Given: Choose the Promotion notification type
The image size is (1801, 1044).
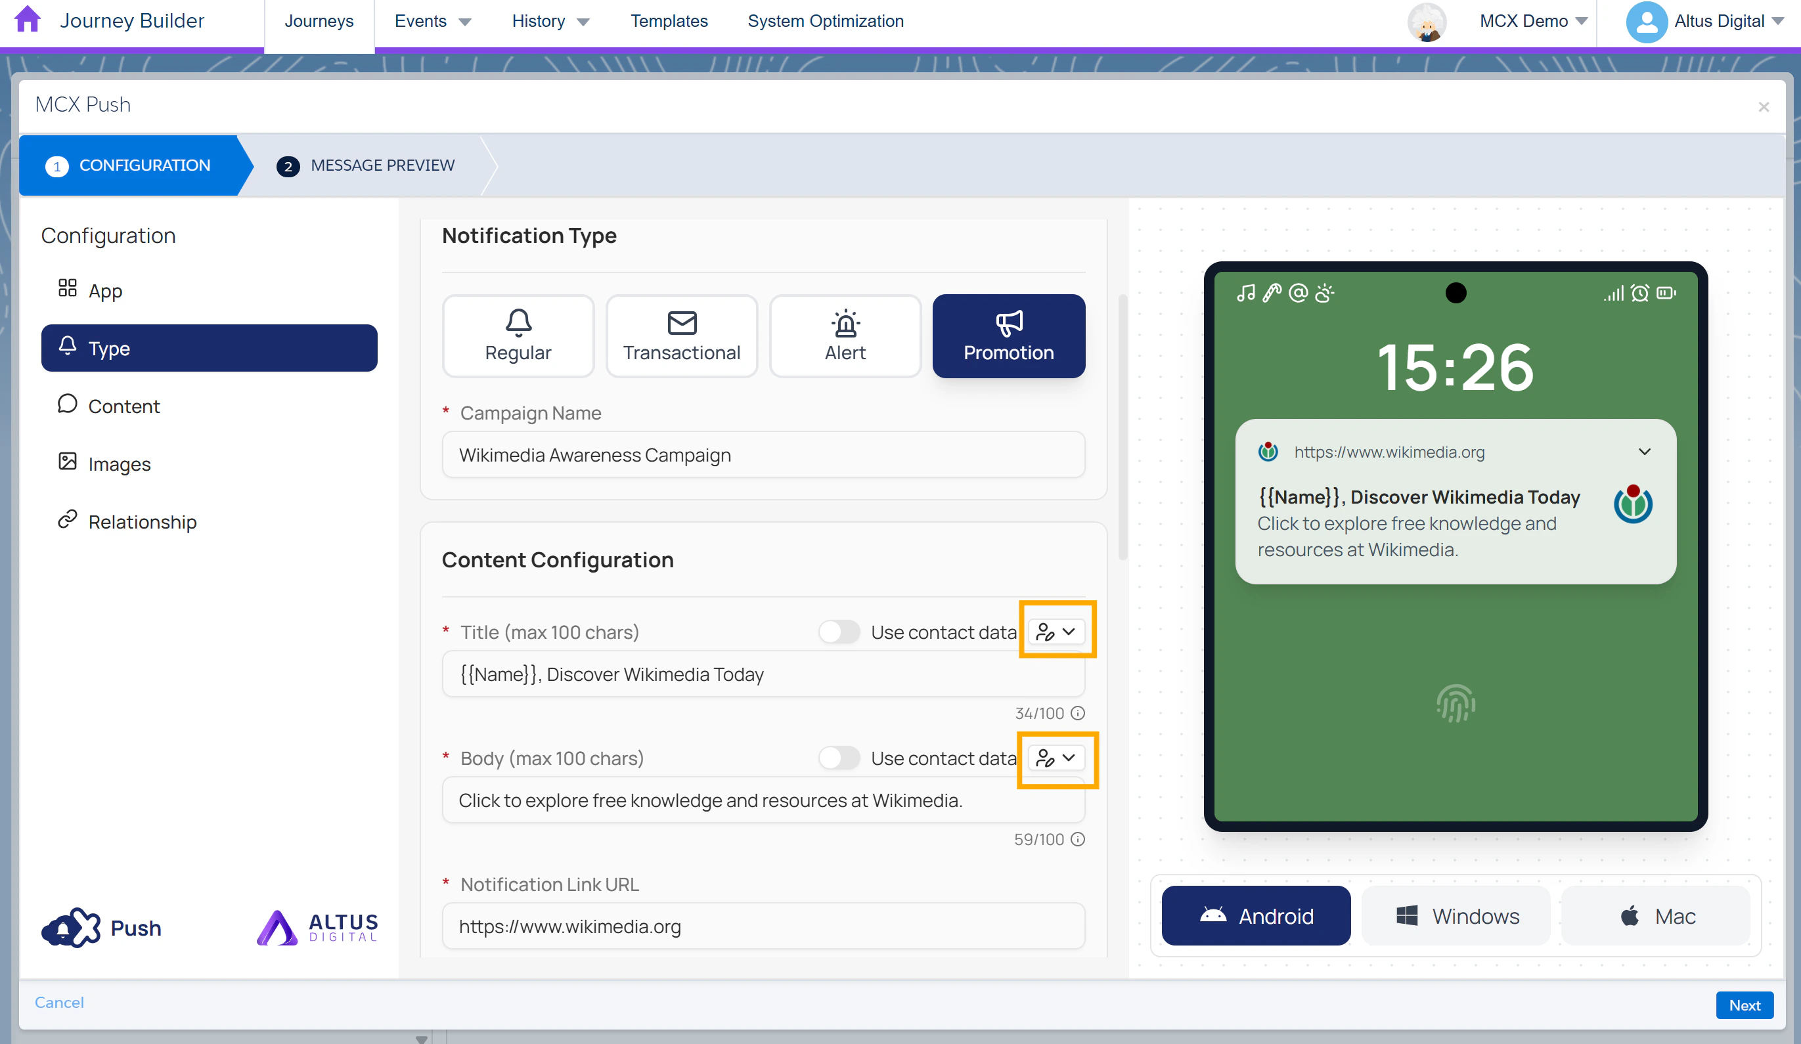Looking at the screenshot, I should coord(1008,336).
